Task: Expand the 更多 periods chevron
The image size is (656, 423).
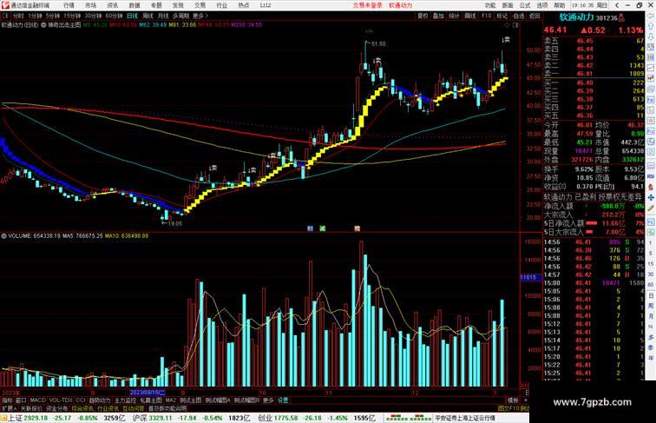Action: point(200,16)
